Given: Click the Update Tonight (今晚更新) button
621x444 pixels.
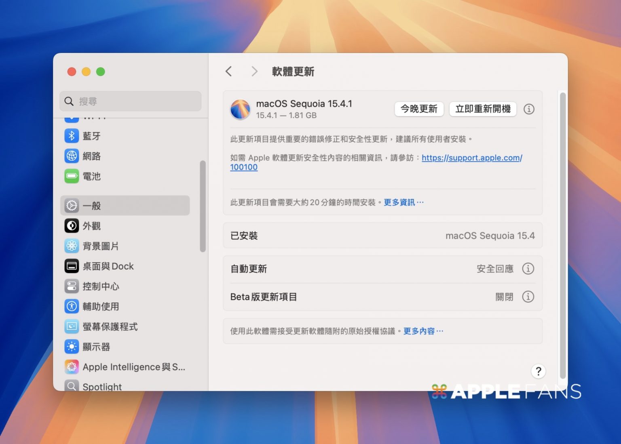Looking at the screenshot, I should click(x=419, y=109).
